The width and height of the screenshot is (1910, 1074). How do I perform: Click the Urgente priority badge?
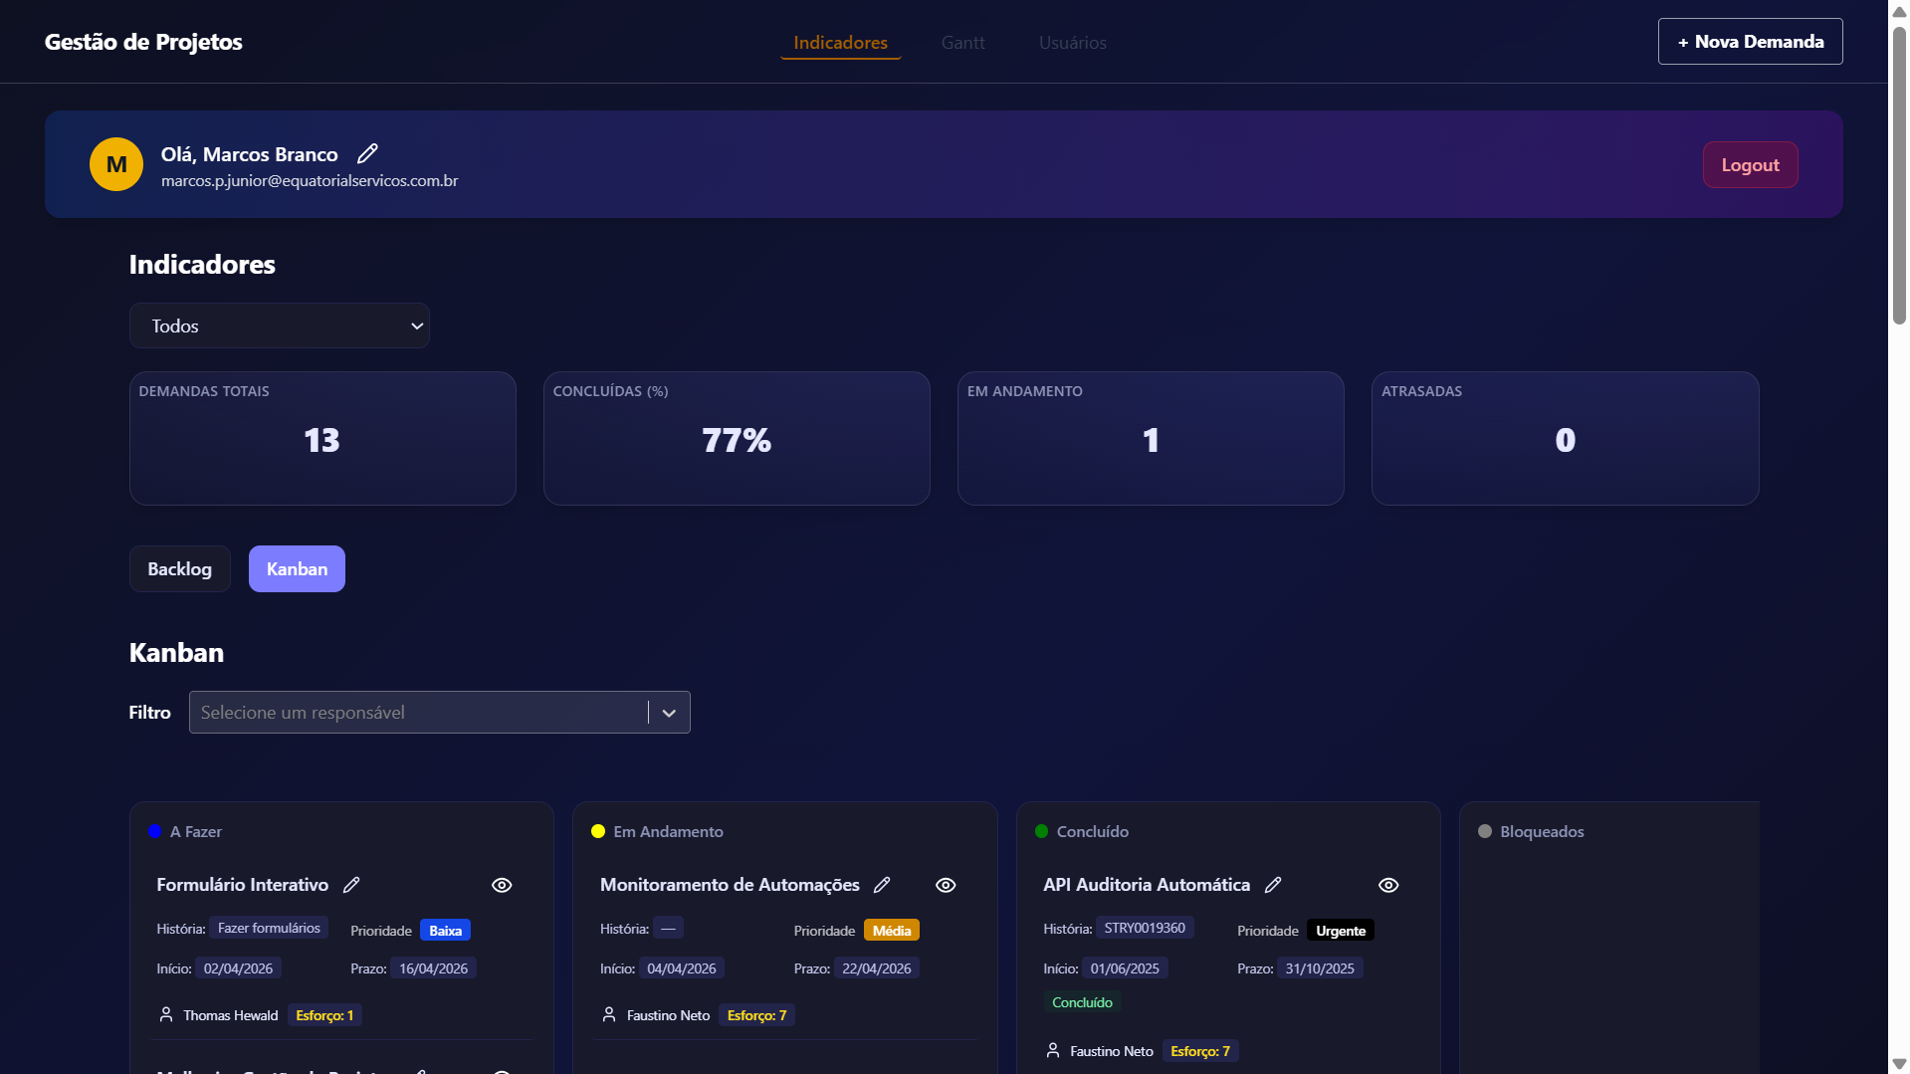(x=1341, y=931)
